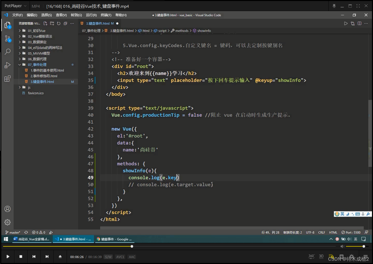The image size is (373, 264).
Task: Open the 文件(F) menu
Action: click(x=18, y=15)
